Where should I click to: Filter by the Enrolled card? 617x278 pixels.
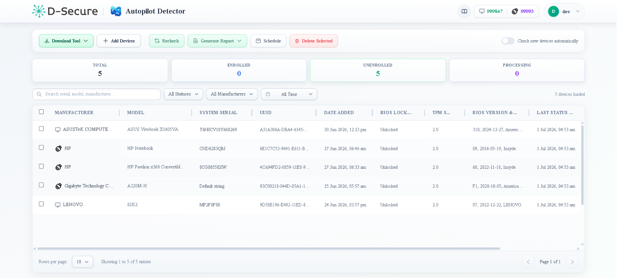pos(239,70)
